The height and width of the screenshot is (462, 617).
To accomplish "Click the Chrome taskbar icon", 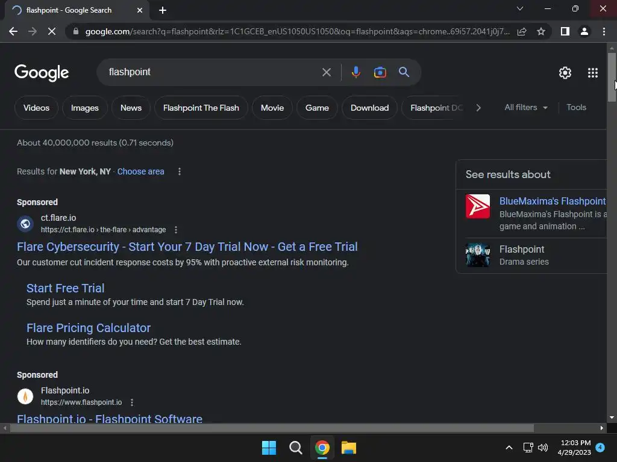I will [322, 448].
